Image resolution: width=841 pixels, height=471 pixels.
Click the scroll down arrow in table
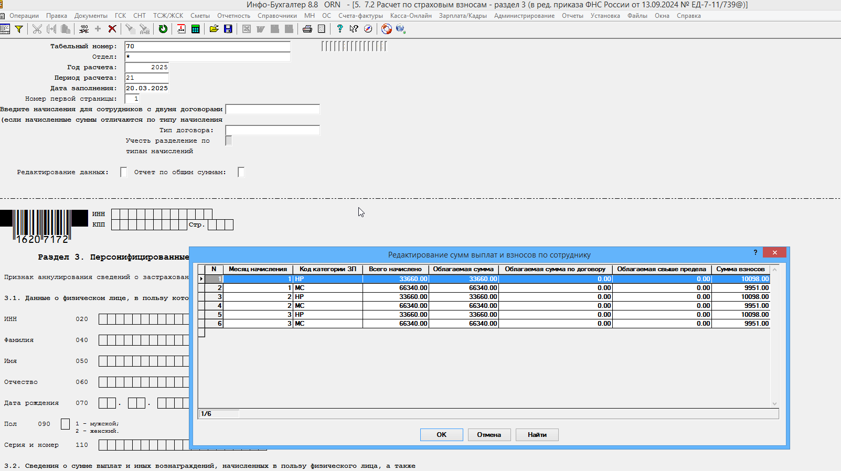pyautogui.click(x=774, y=403)
